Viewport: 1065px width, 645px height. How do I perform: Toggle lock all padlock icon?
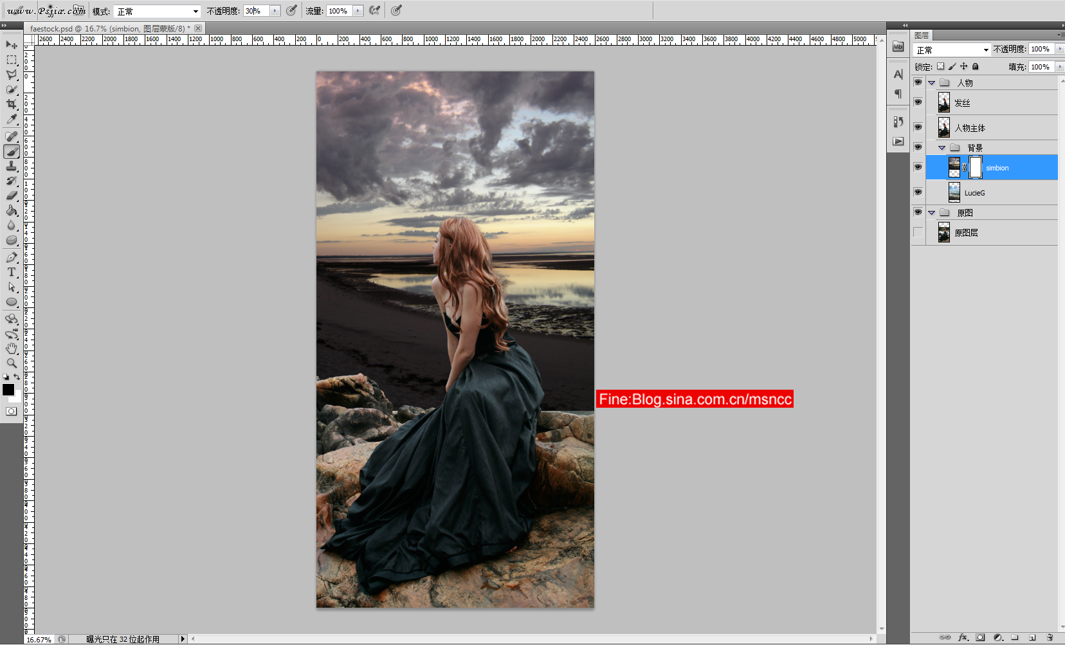976,66
